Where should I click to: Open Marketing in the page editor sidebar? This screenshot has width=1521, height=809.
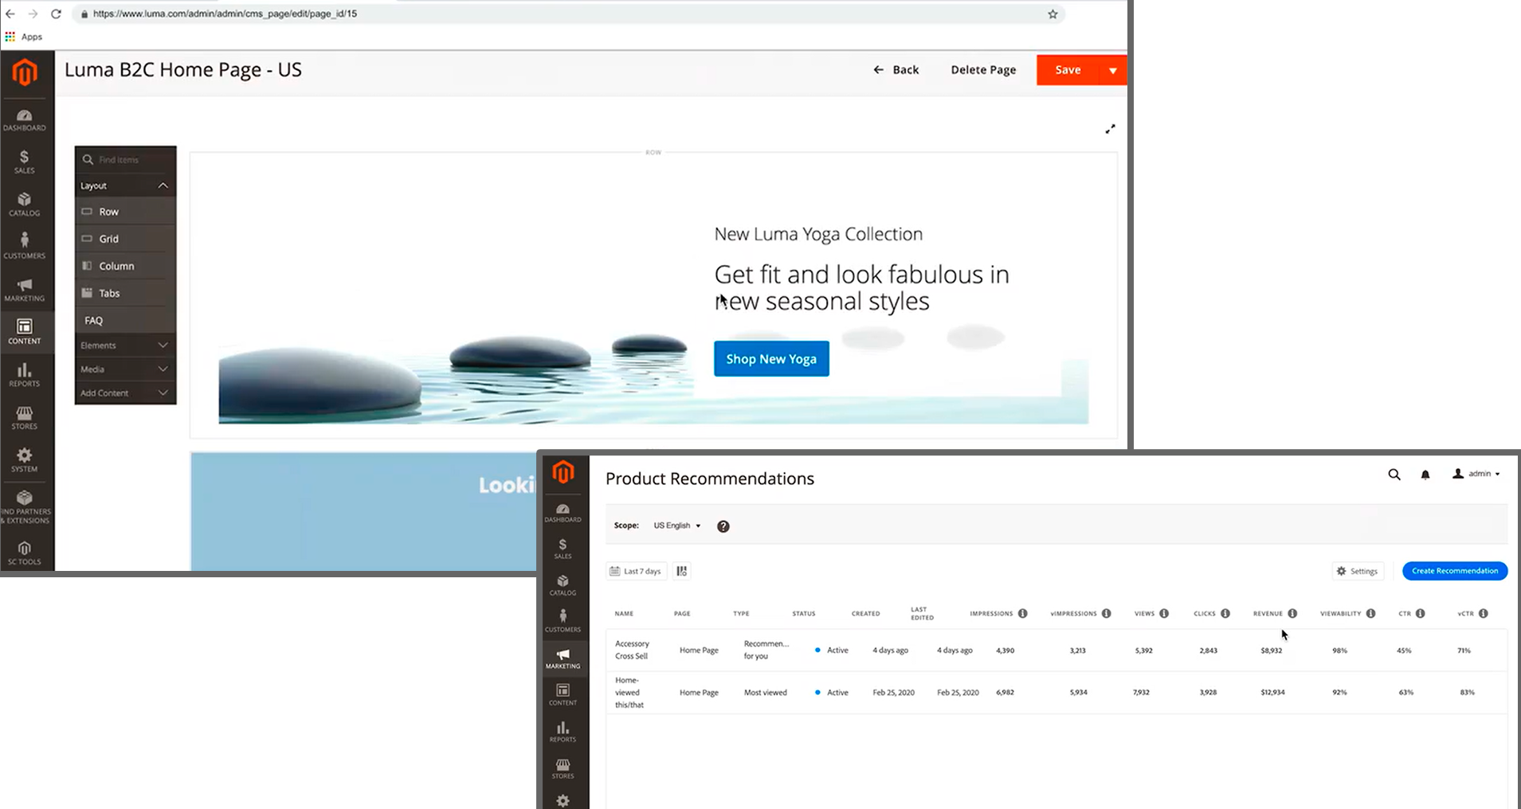point(24,290)
